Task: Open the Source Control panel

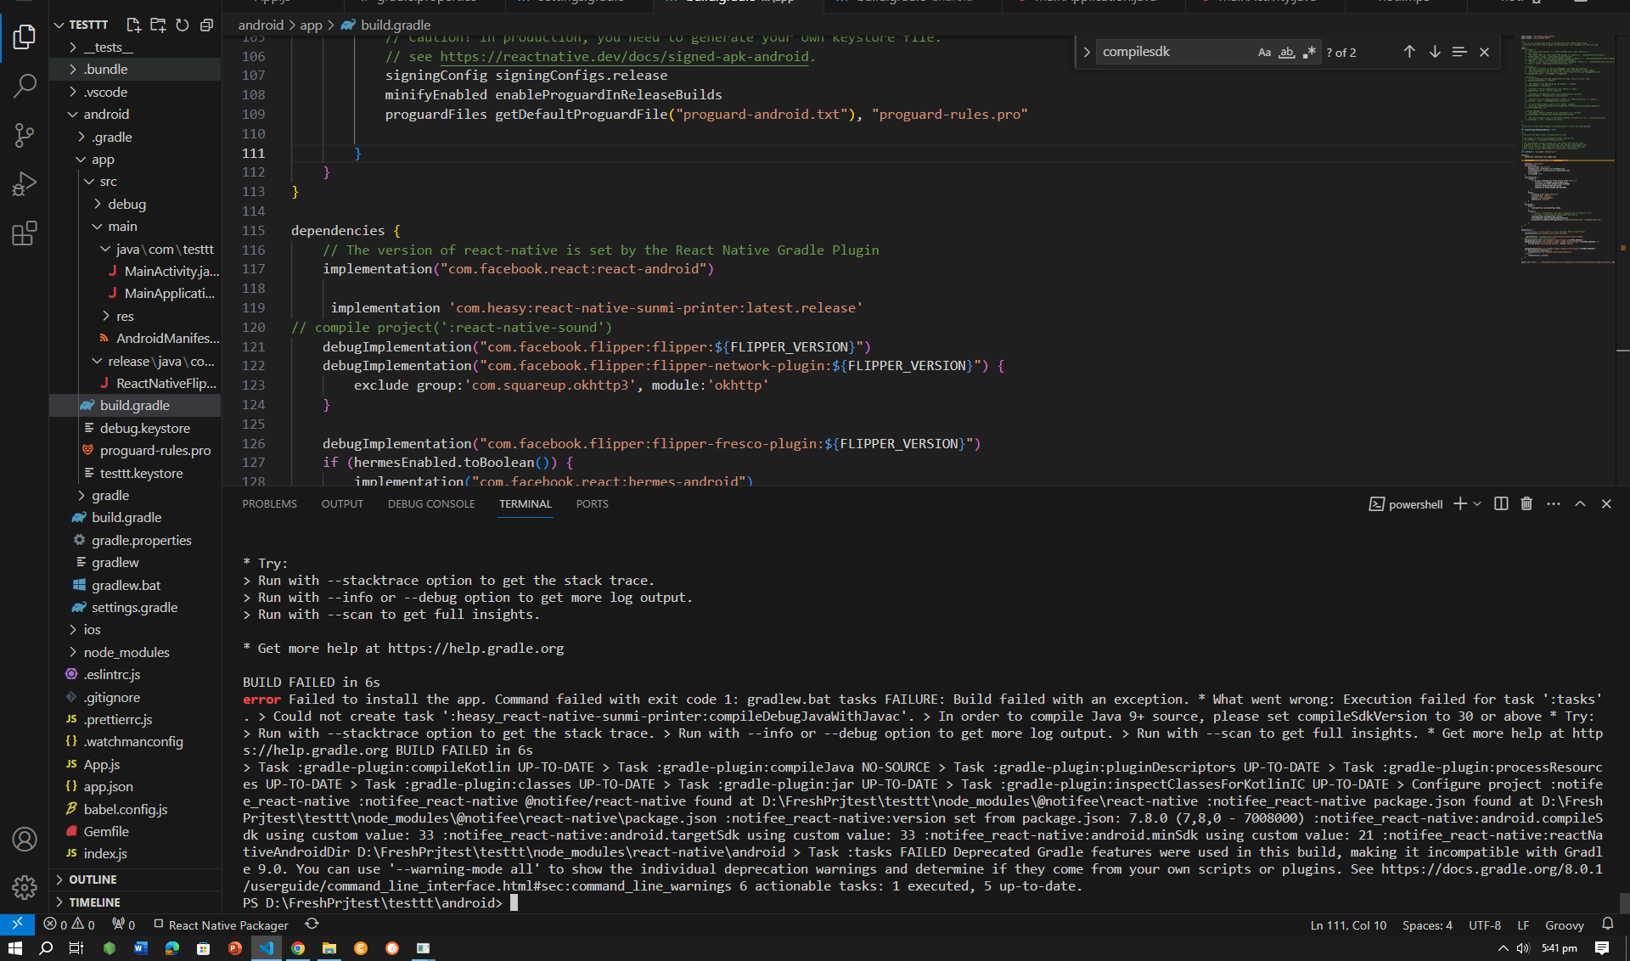Action: 25,135
